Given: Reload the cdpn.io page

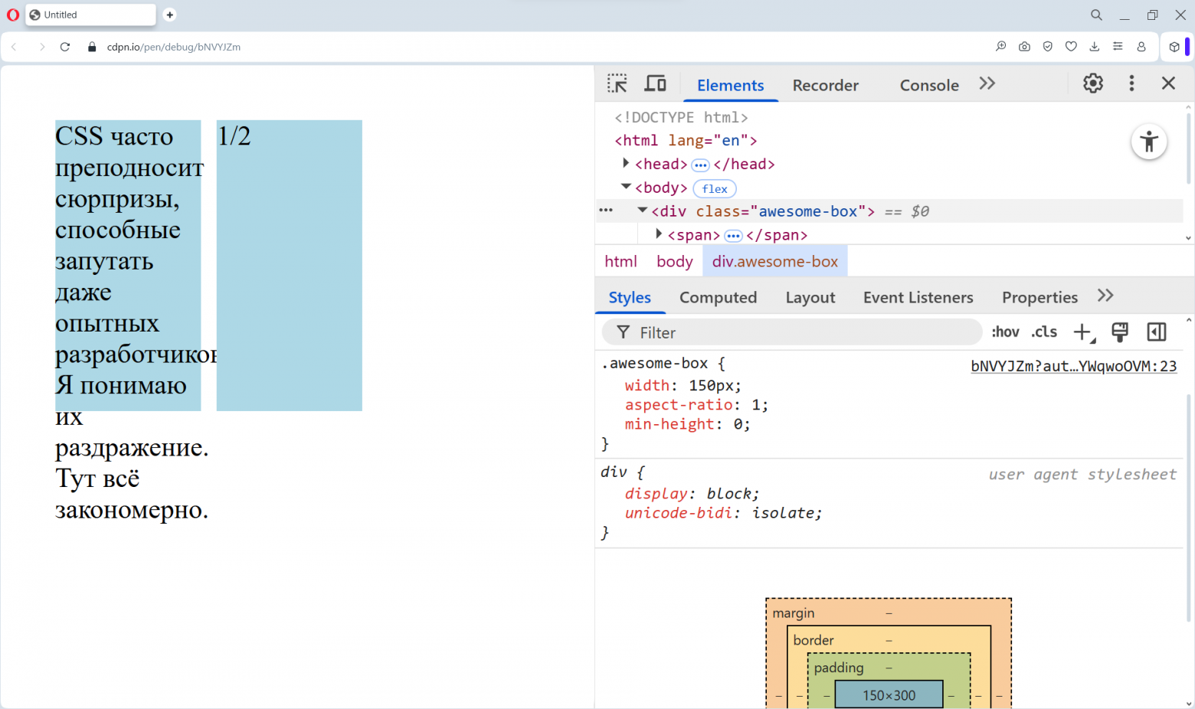Looking at the screenshot, I should (65, 47).
